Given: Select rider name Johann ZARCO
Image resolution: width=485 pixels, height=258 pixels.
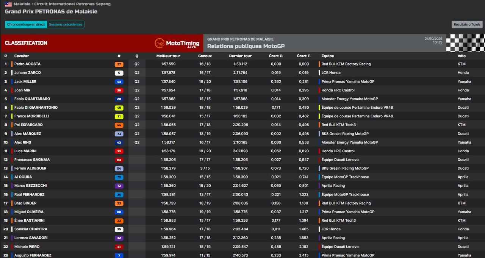Looking at the screenshot, I should pos(28,73).
